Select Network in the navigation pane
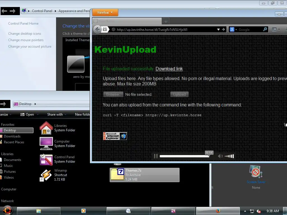 point(7,201)
